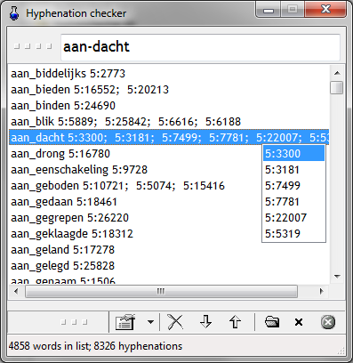Screen dimensions: 353x363
Task: Select the aan_geboden 5:10721 row
Action: tap(135, 186)
